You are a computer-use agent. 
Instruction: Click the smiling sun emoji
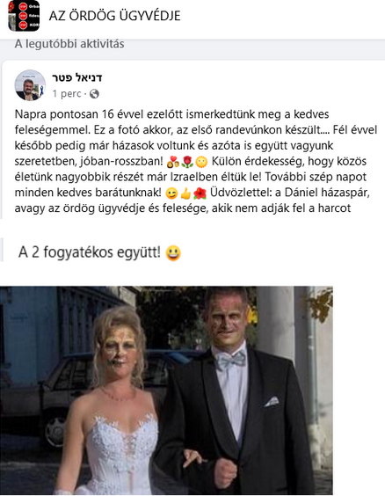pyautogui.click(x=201, y=162)
